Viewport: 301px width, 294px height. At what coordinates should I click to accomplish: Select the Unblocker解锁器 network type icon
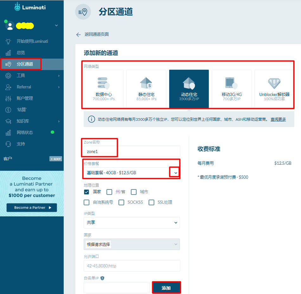point(274,88)
